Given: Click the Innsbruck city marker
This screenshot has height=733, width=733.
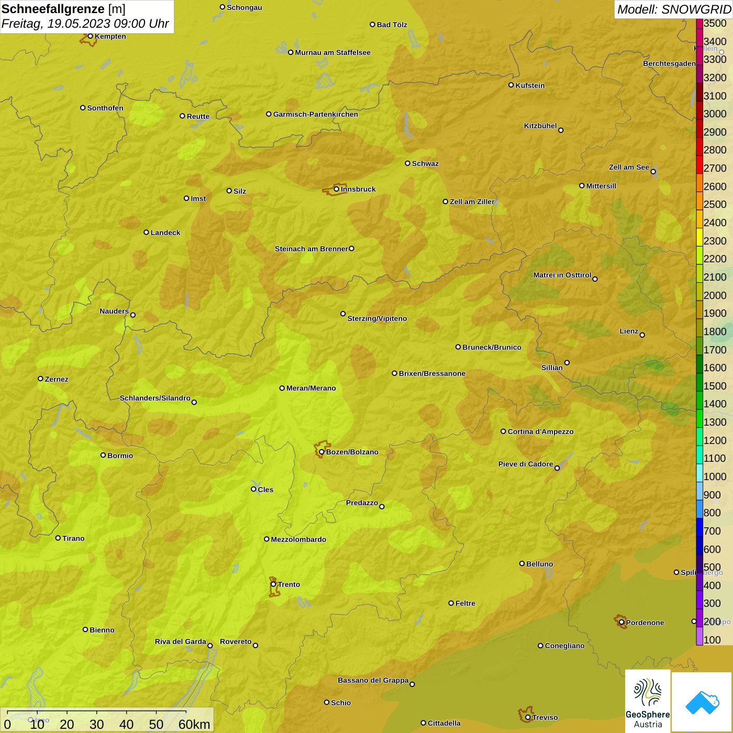Looking at the screenshot, I should point(337,189).
